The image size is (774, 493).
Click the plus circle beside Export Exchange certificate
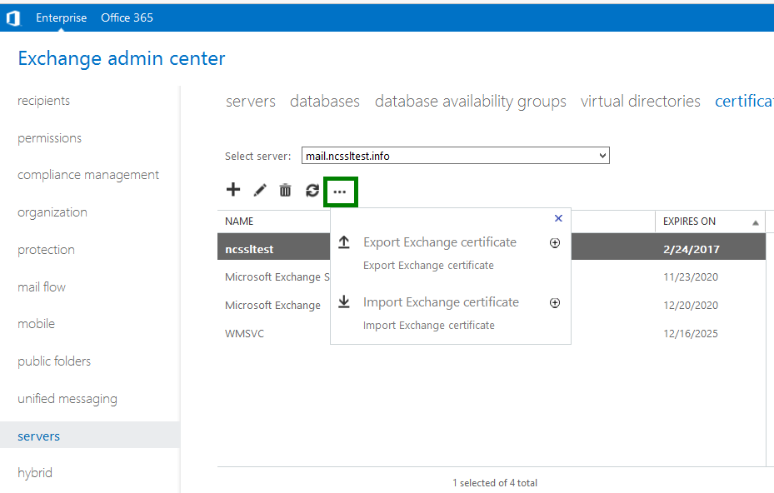click(x=555, y=243)
